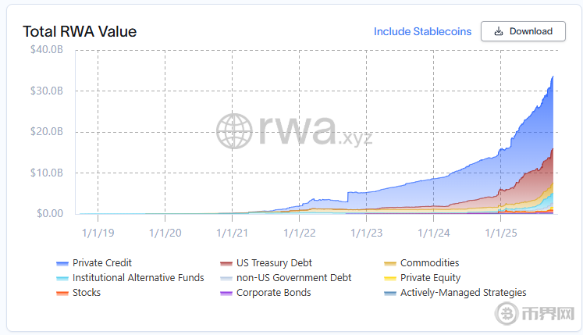Toggle Commodities legend entry
This screenshot has height=335, width=583.
[429, 263]
